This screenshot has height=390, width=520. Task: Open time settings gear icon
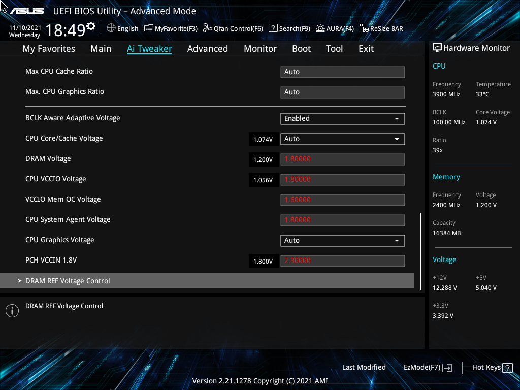[91, 26]
